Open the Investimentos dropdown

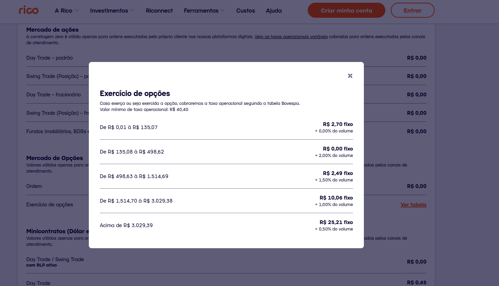(x=112, y=11)
